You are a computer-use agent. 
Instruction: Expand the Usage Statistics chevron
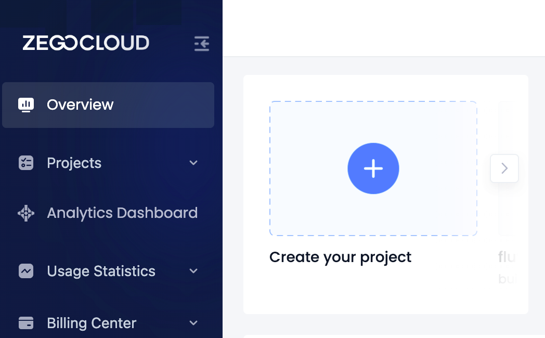(193, 271)
